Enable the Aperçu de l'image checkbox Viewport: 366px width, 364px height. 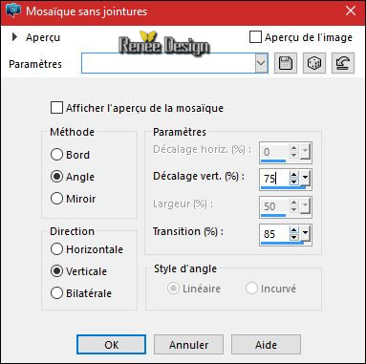[255, 37]
